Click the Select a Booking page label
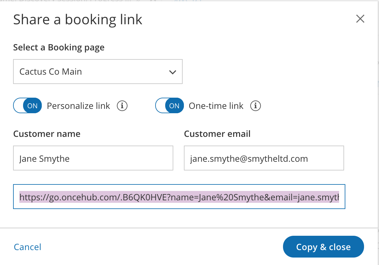Screen dimensions: 379x265 click(x=59, y=48)
